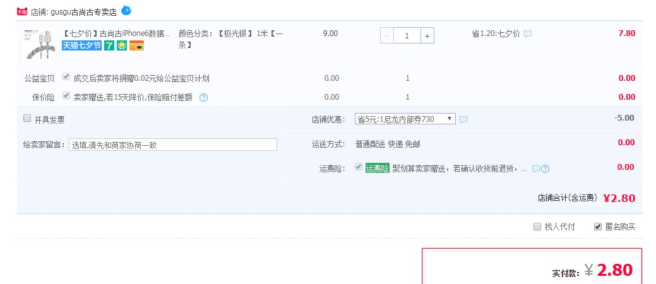Click the item subtotal 7.80
This screenshot has height=284, width=656.
pos(627,33)
